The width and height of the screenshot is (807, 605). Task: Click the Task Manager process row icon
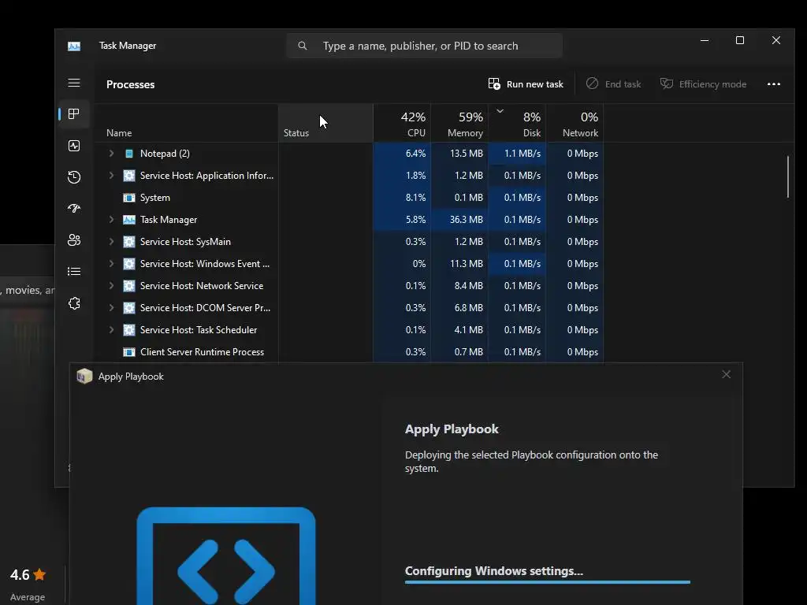[x=129, y=220]
